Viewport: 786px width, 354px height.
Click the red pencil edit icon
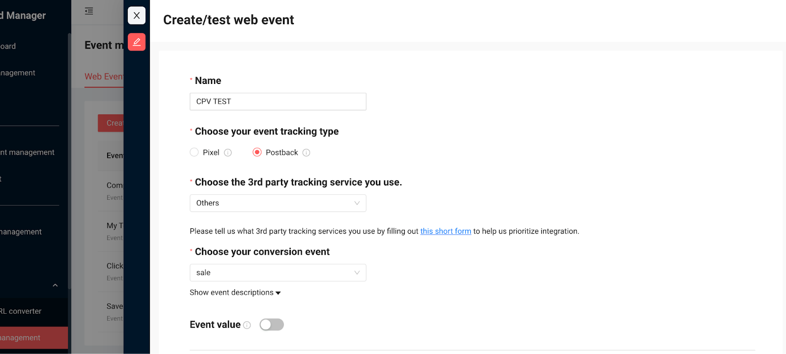point(137,42)
